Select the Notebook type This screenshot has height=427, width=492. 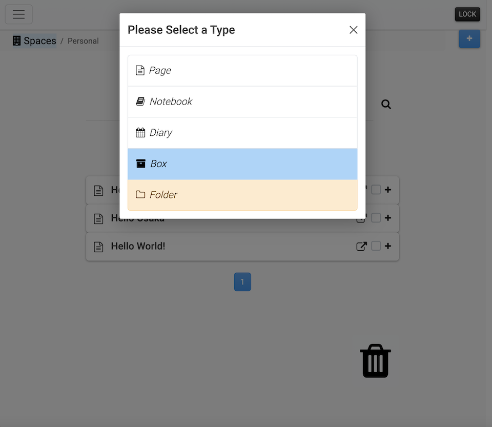tap(242, 101)
